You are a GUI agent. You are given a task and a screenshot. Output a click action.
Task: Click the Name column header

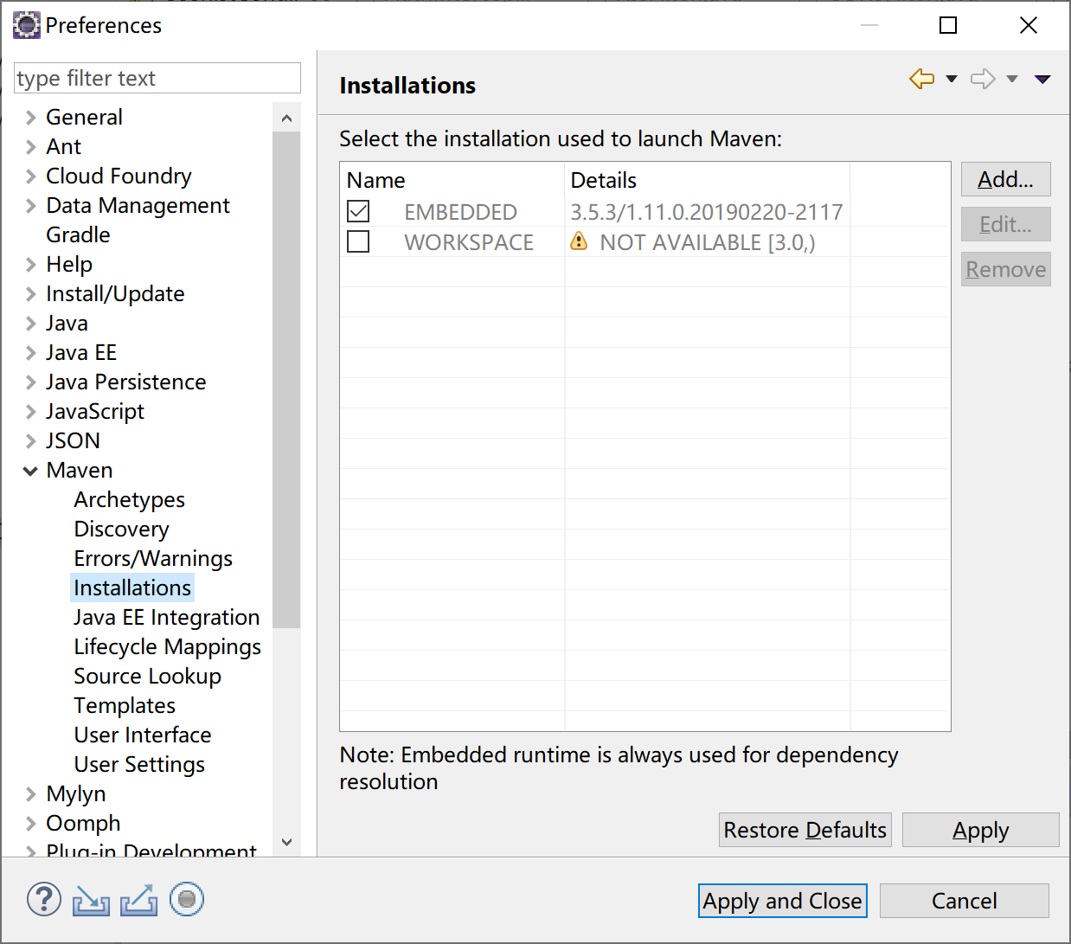[x=452, y=180]
